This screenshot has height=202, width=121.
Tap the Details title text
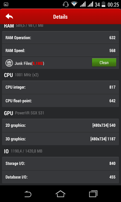pyautogui.click(x=60, y=17)
